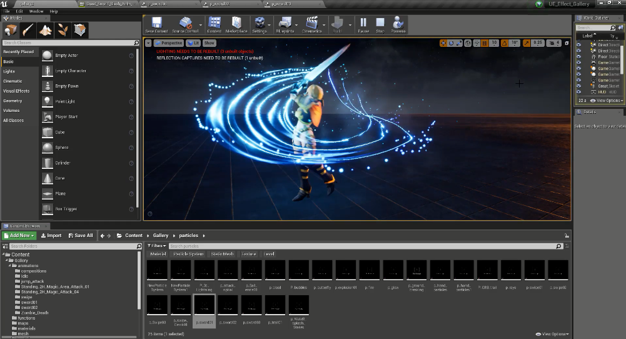The width and height of the screenshot is (626, 339).
Task: Click Search particles input field
Action: [365, 246]
